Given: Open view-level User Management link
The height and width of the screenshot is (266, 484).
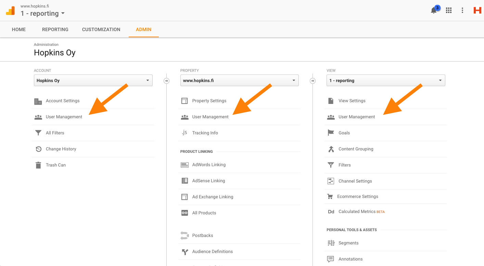Looking at the screenshot, I should pyautogui.click(x=357, y=117).
